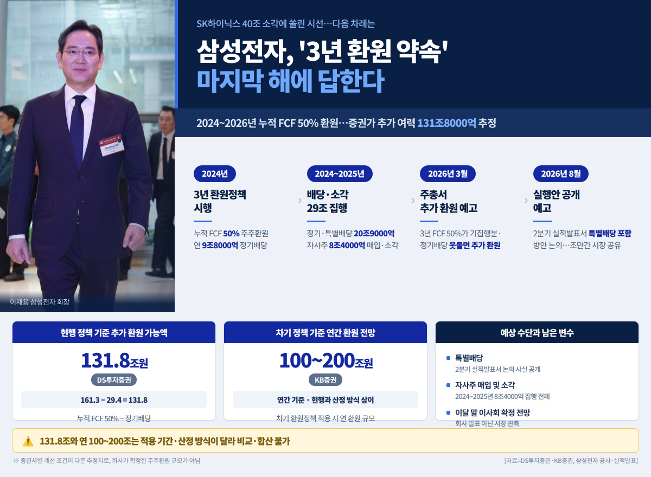Click the text '방안 논의…조만간 시장 공유'

pyautogui.click(x=577, y=245)
